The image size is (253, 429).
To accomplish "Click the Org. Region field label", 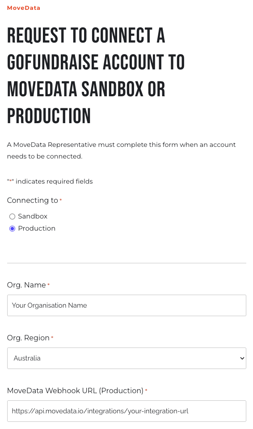I will coord(28,338).
